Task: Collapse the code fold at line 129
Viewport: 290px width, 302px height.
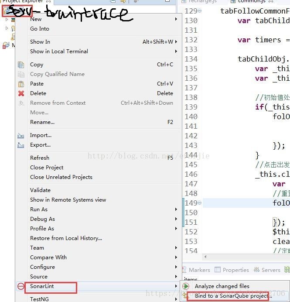Action: point(200,11)
